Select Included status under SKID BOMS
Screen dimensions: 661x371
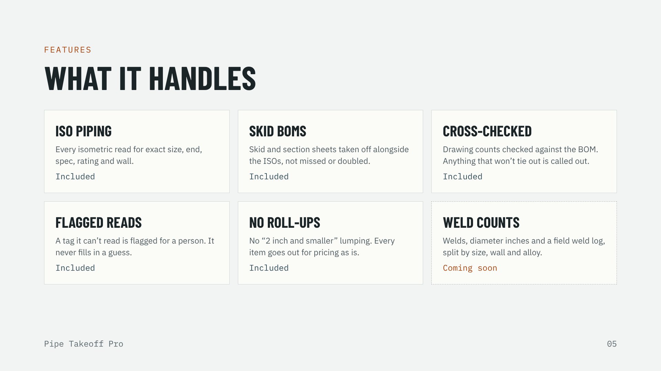coord(269,177)
